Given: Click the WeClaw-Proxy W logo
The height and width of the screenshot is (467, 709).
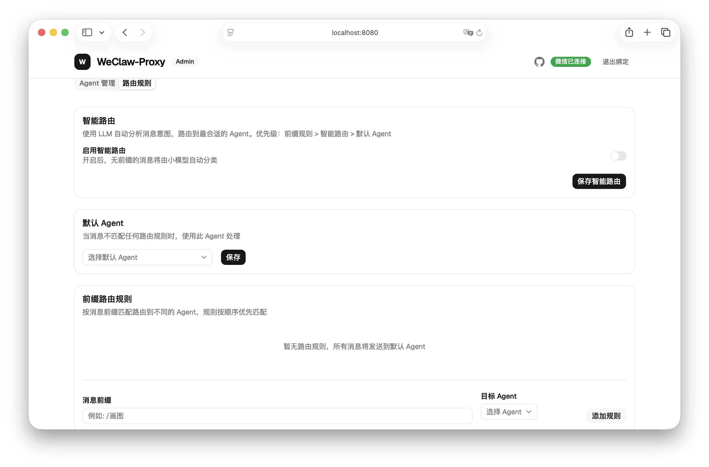Looking at the screenshot, I should (x=82, y=62).
